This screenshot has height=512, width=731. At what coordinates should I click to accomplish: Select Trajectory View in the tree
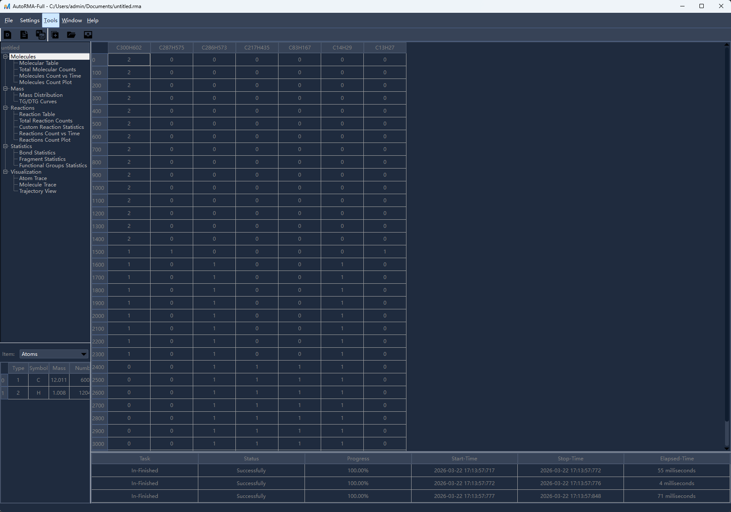tap(38, 191)
